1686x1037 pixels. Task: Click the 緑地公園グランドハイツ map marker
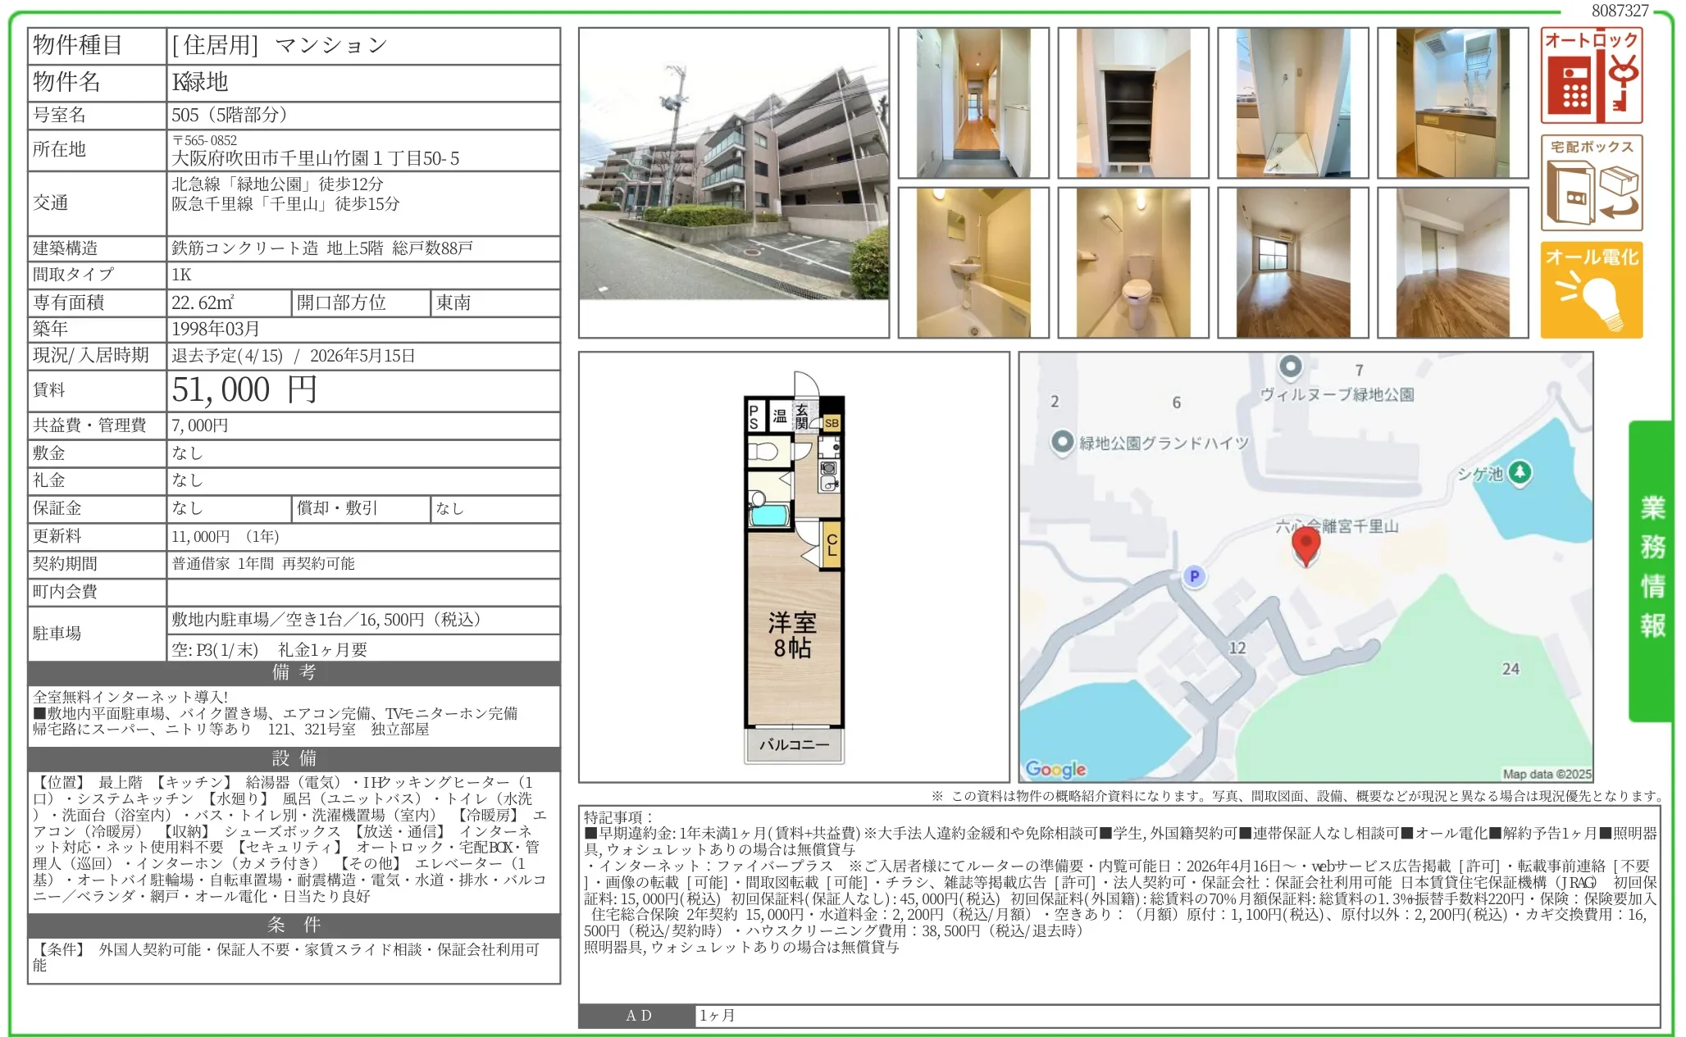1063,443
